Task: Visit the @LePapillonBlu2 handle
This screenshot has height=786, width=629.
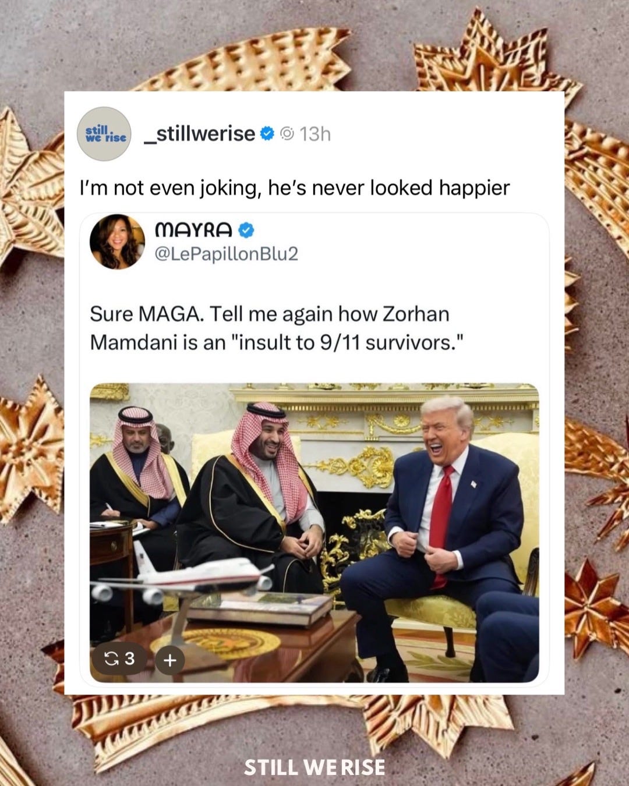Action: tap(227, 254)
